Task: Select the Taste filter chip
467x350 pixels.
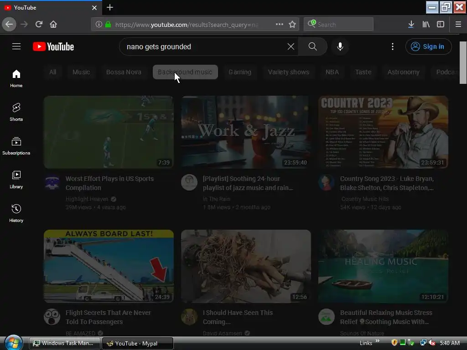Action: point(363,72)
